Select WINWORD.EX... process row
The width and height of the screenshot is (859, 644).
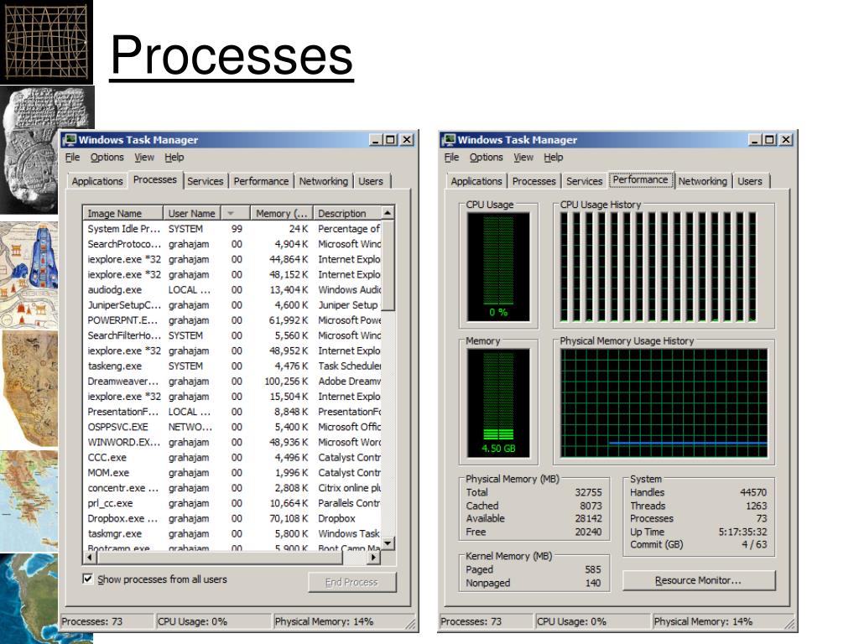232,443
